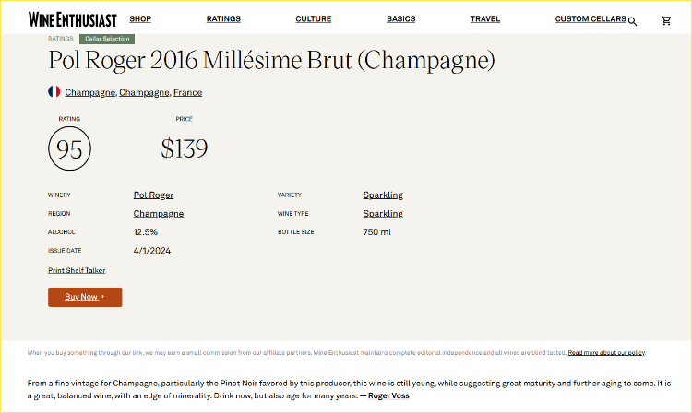Open the shopping cart icon
This screenshot has height=413, width=692.
click(x=666, y=20)
